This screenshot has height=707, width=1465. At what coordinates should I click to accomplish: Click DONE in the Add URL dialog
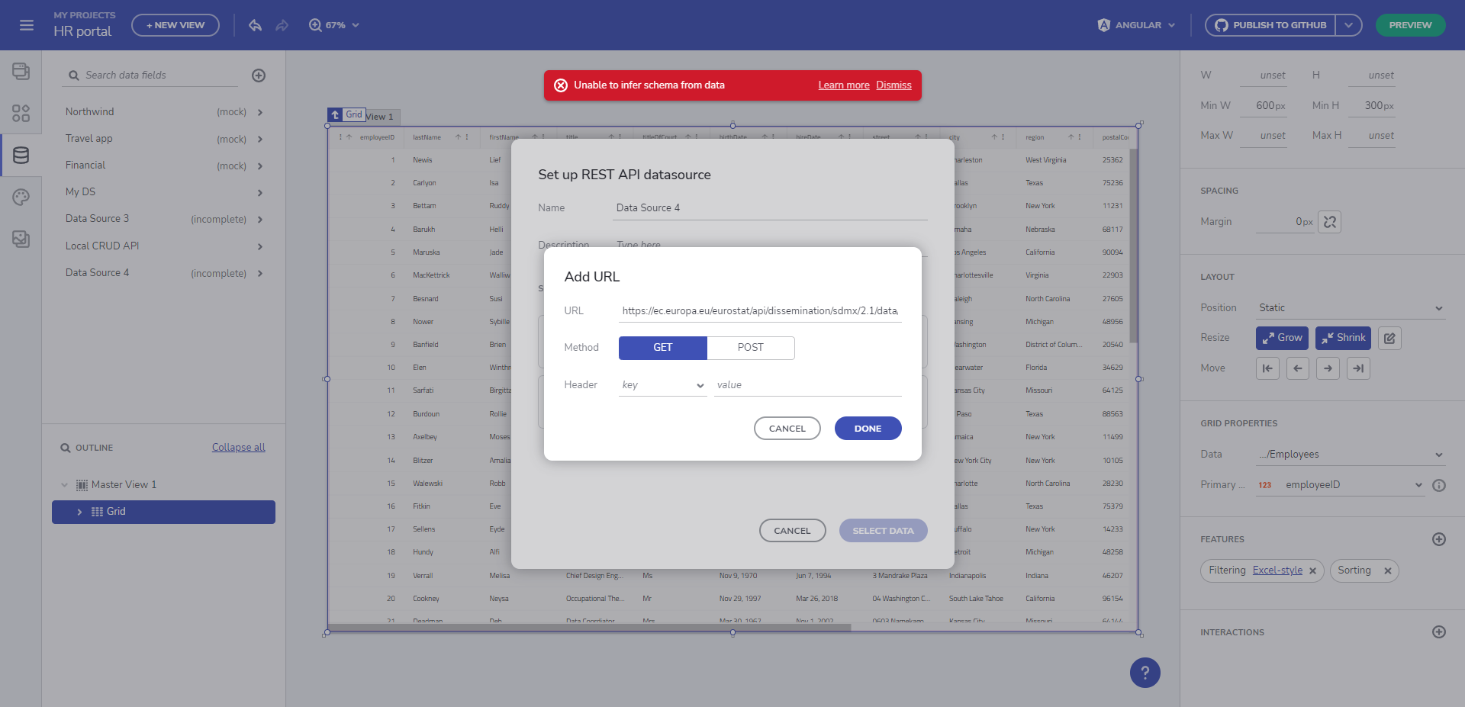coord(868,429)
